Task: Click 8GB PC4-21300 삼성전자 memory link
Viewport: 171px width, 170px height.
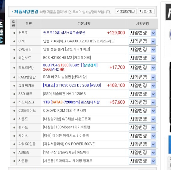Action: (70, 67)
